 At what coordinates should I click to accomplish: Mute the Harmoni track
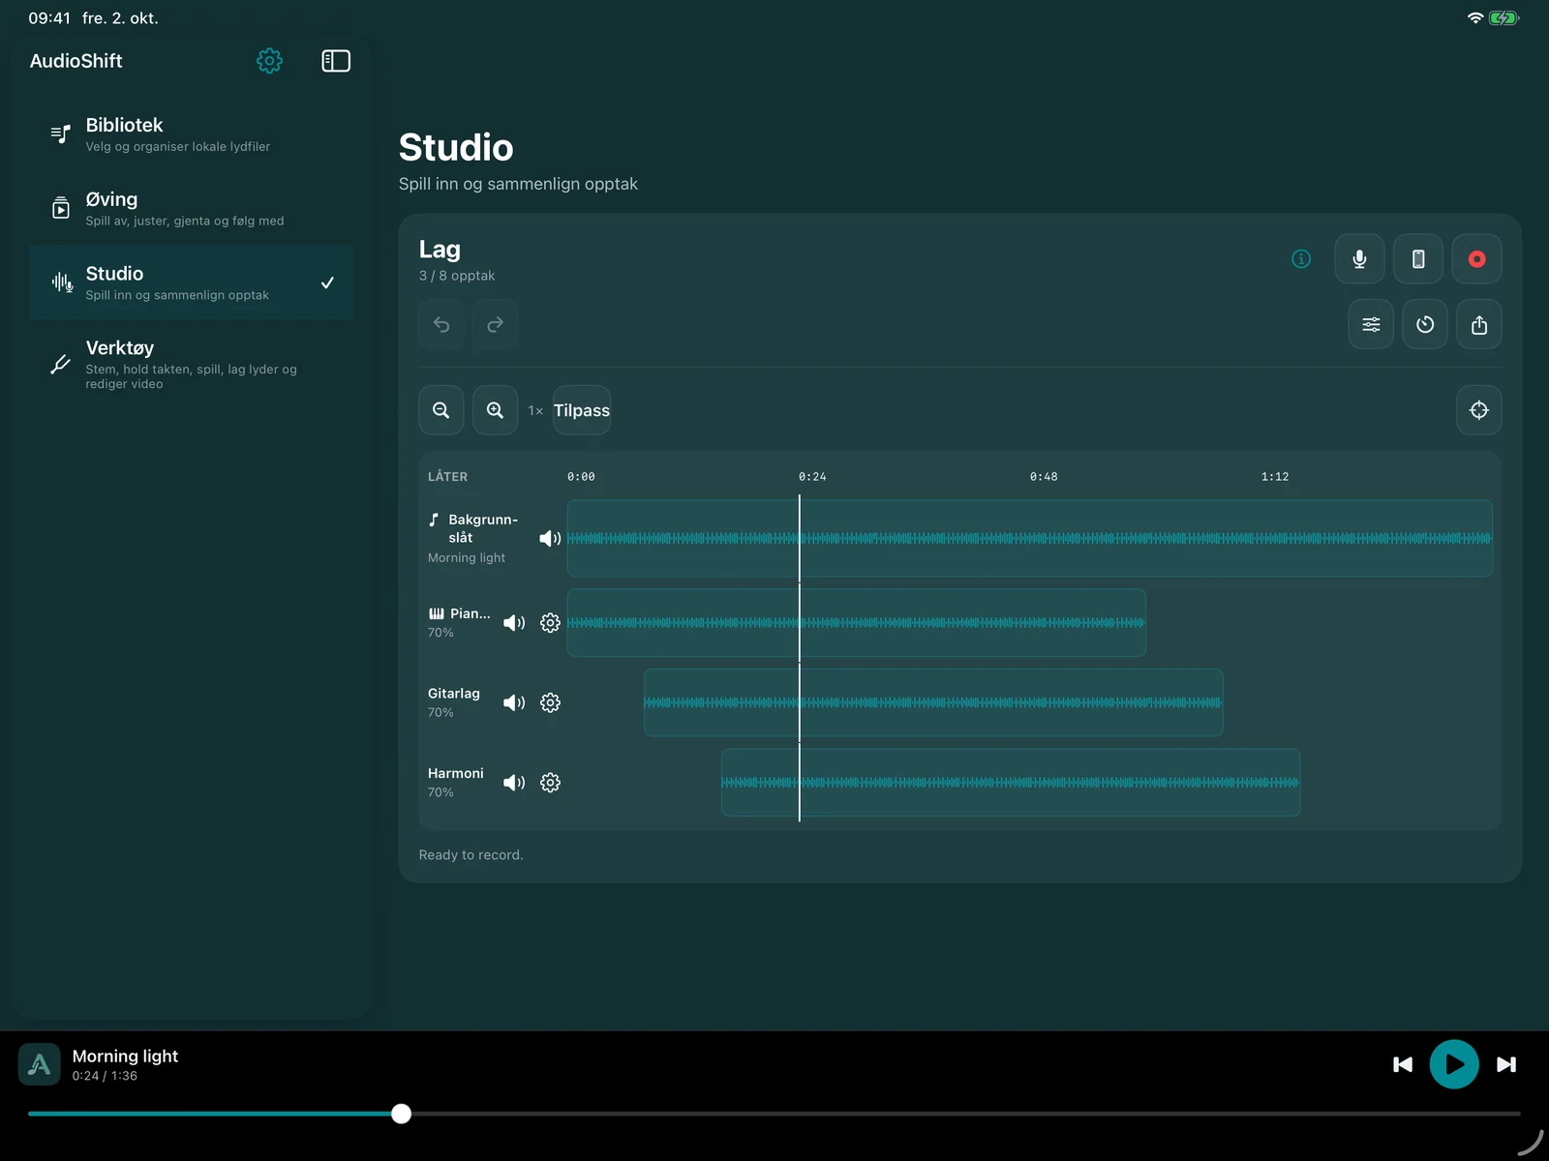[x=514, y=783]
